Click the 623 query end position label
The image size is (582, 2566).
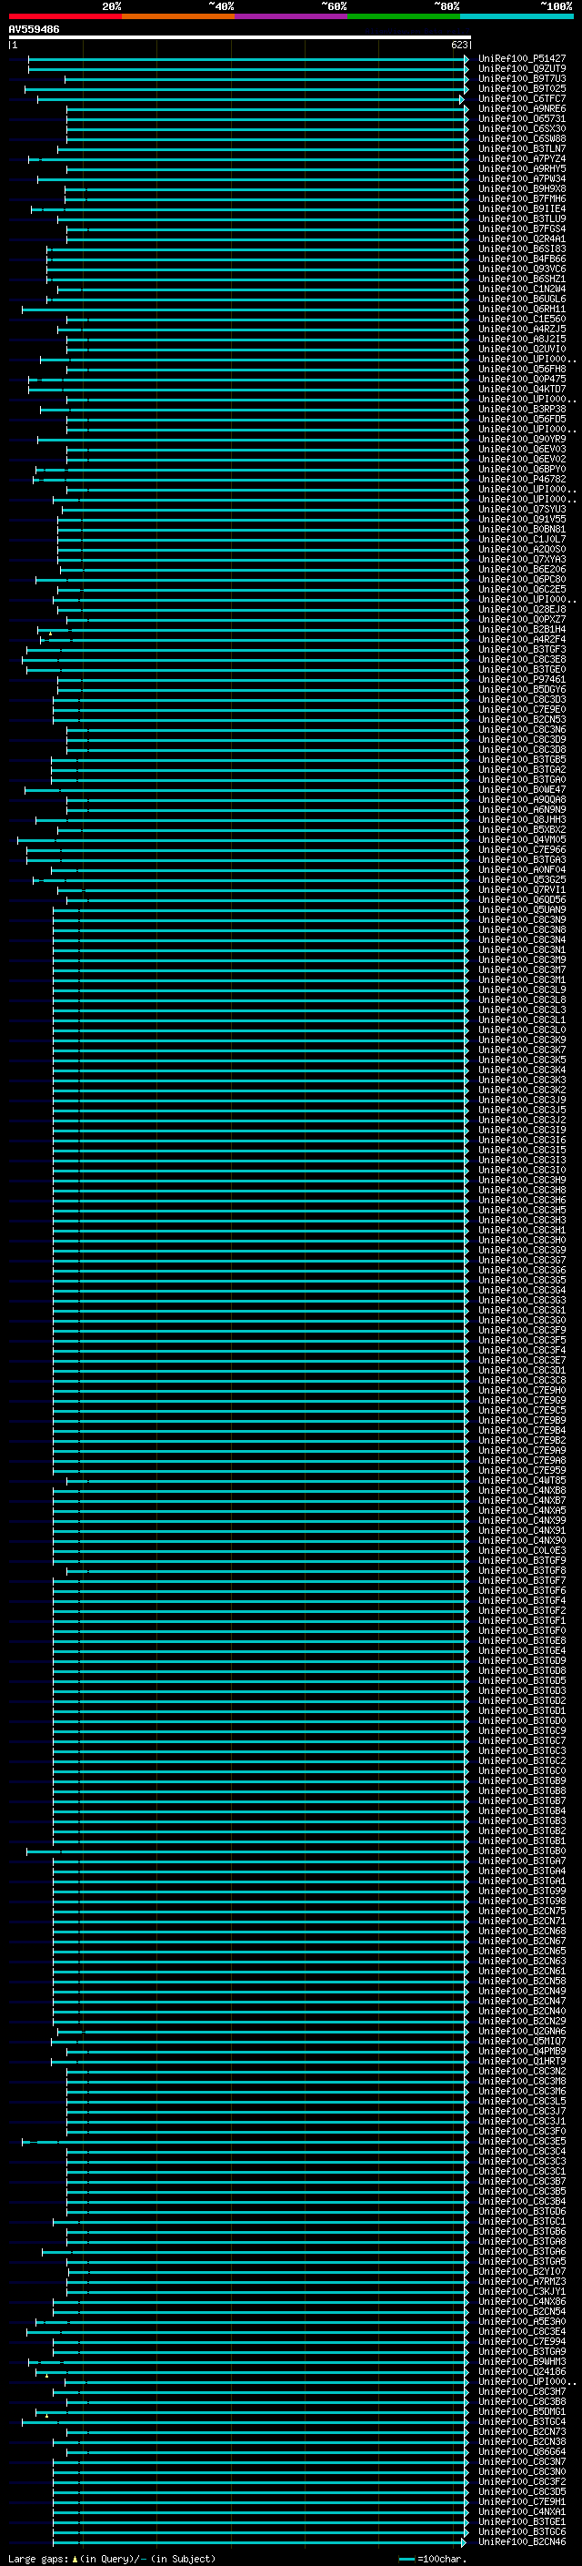click(458, 45)
